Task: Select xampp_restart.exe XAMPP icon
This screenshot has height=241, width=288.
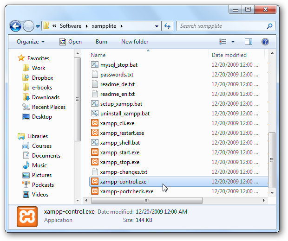Action: click(95, 133)
